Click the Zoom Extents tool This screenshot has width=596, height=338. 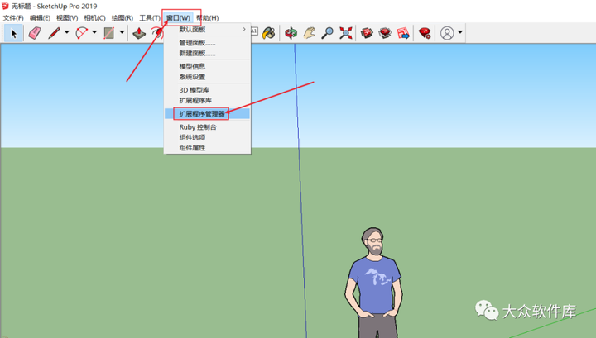pos(345,33)
